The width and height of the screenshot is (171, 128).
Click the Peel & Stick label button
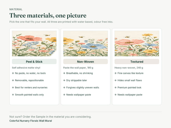click(34, 62)
